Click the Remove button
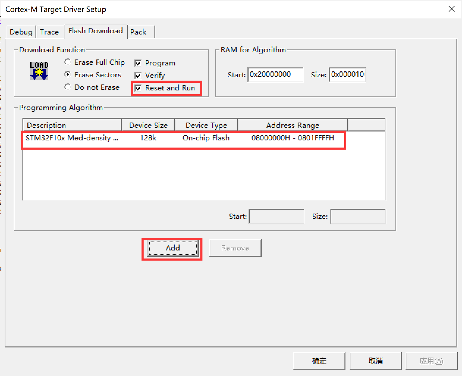 (x=235, y=248)
